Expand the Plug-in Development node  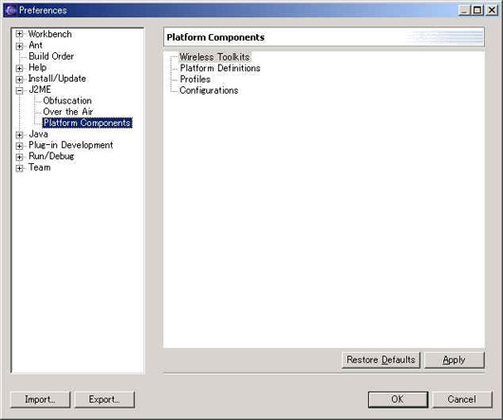[20, 146]
